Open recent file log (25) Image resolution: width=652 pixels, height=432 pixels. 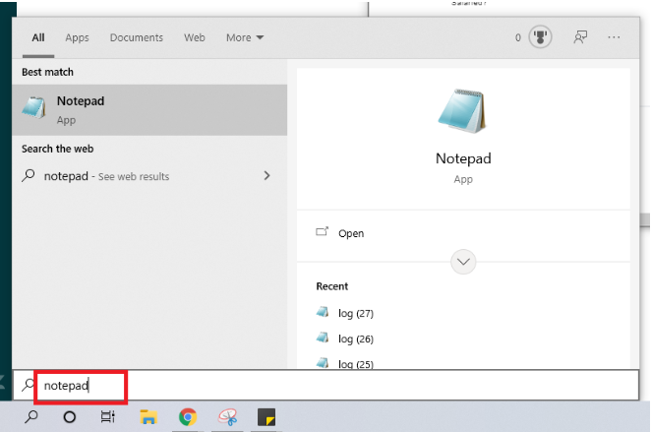point(356,363)
